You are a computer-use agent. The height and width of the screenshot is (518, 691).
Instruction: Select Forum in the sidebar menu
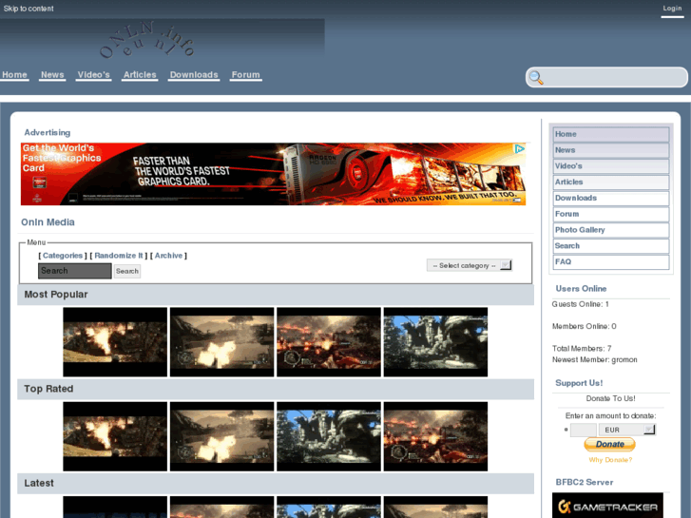[x=611, y=214]
